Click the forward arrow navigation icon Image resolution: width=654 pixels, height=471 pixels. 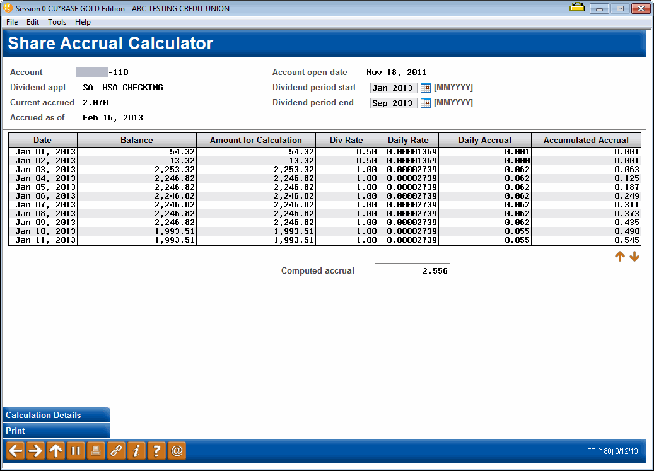point(35,450)
